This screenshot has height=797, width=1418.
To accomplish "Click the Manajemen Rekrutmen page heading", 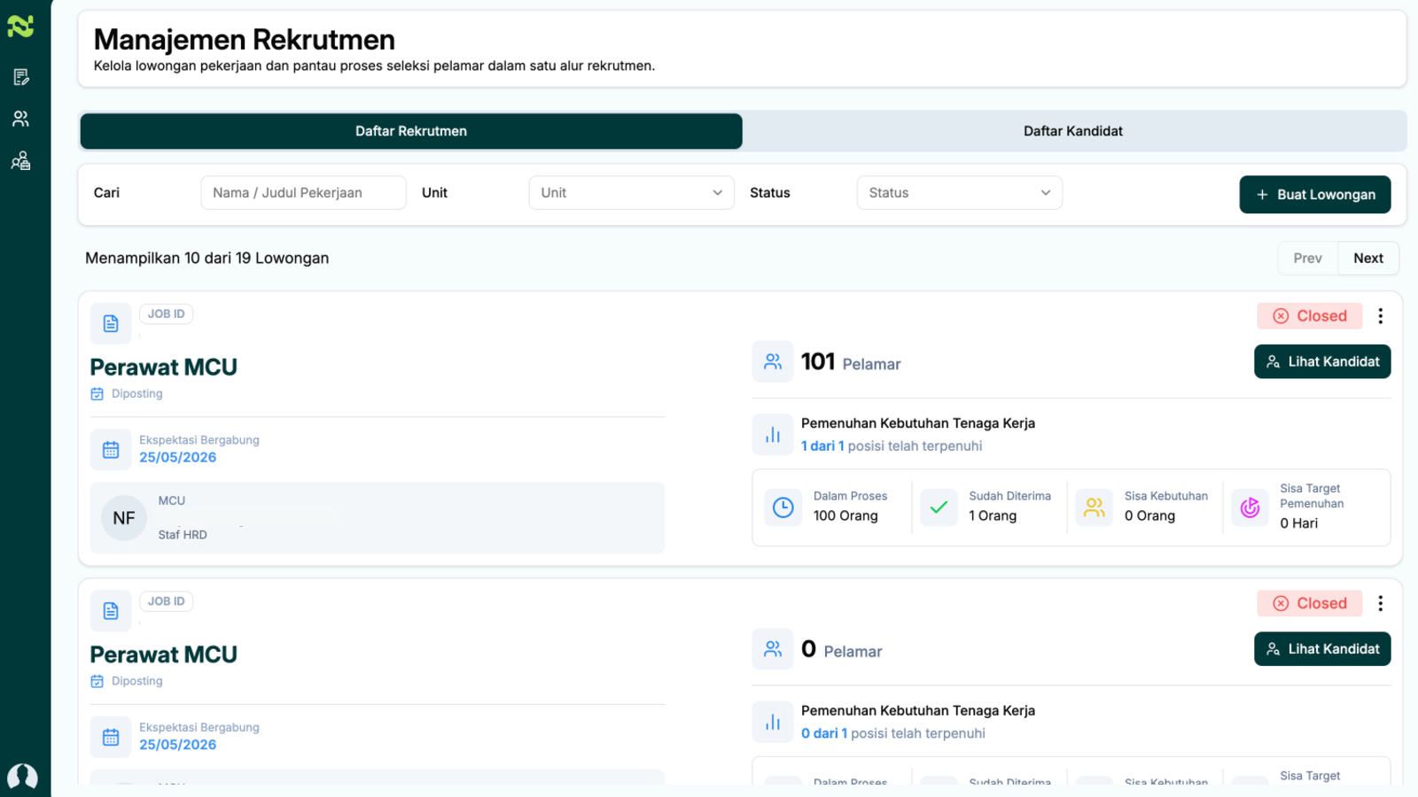I will [245, 40].
